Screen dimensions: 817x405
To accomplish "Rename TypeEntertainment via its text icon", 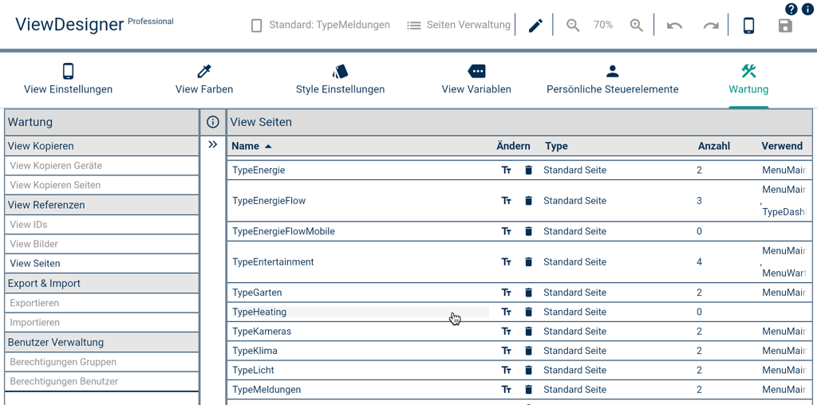I will click(506, 261).
